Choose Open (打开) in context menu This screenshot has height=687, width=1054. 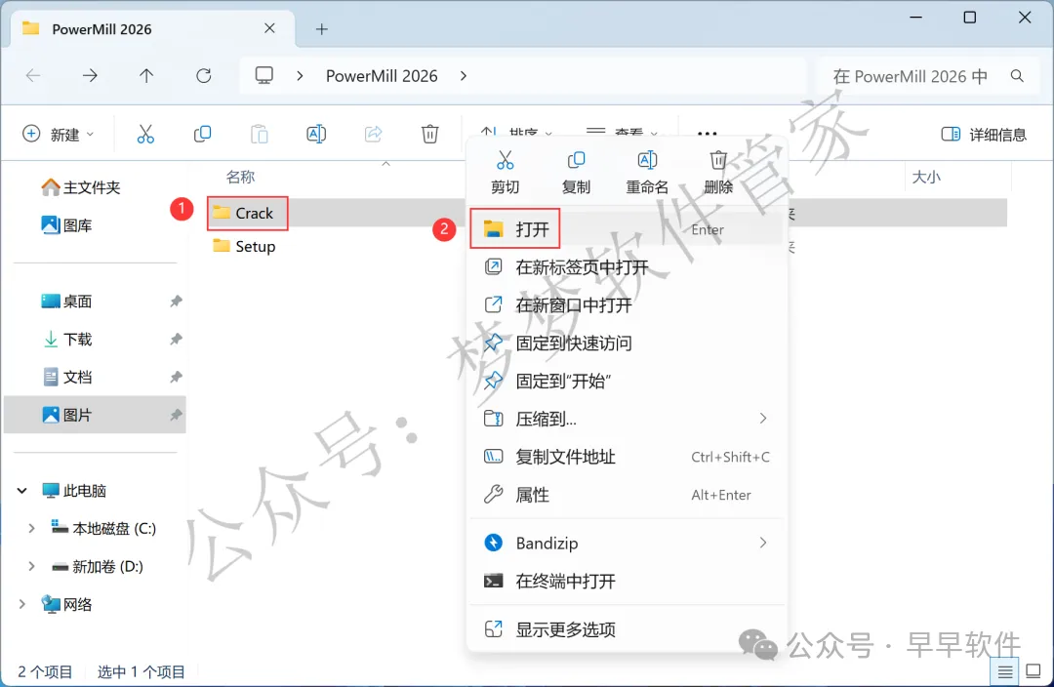626,229
